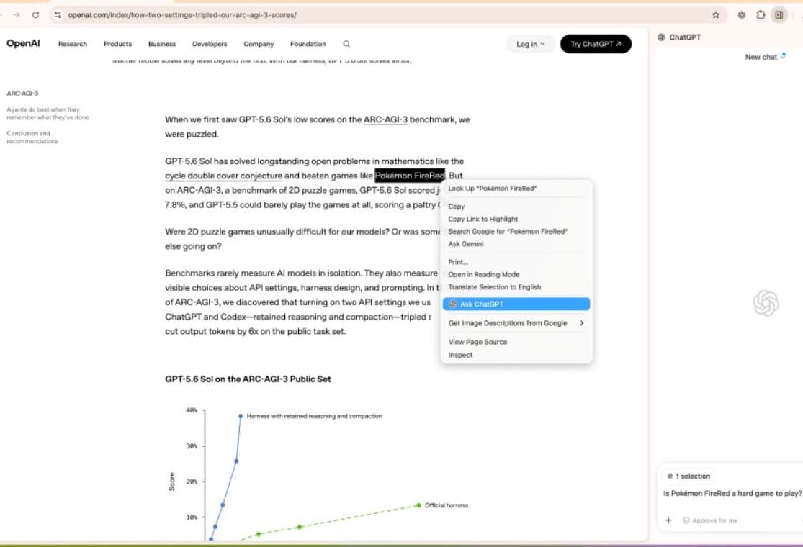Image resolution: width=803 pixels, height=547 pixels.
Task: Expand Get Image Descriptions from Google submenu
Action: (516, 323)
